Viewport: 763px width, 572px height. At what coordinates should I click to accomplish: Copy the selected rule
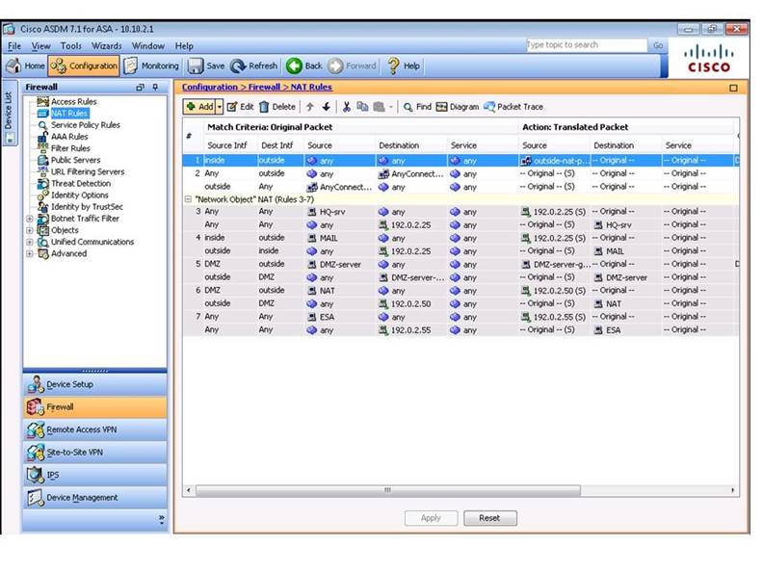click(x=362, y=107)
